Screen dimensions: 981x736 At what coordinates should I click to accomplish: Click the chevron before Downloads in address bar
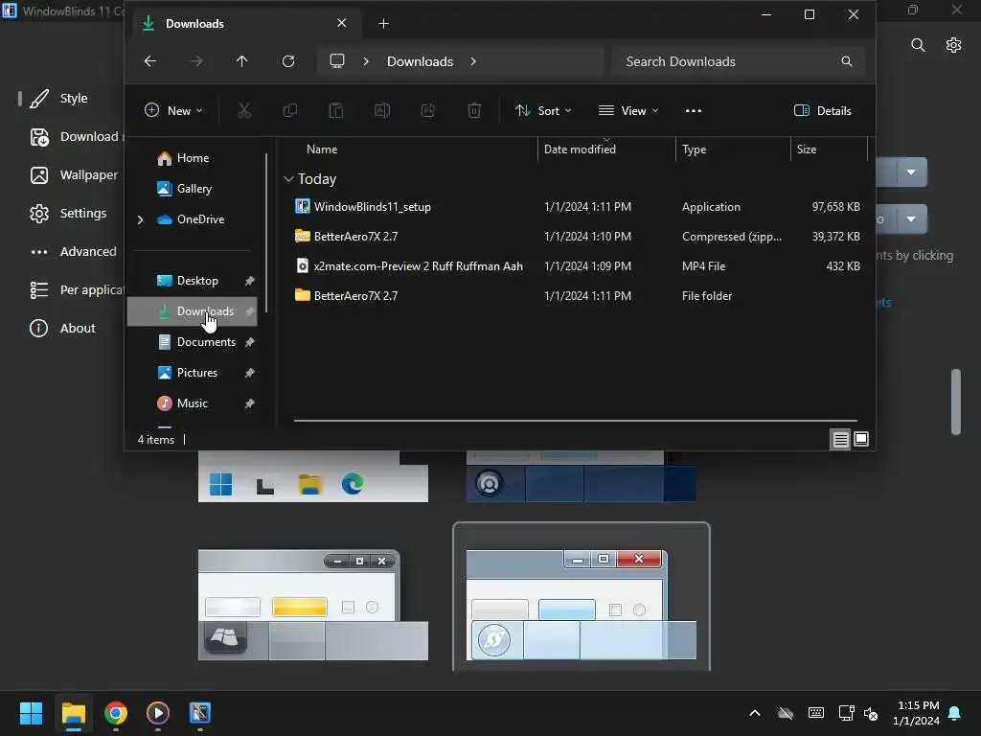pyautogui.click(x=366, y=61)
